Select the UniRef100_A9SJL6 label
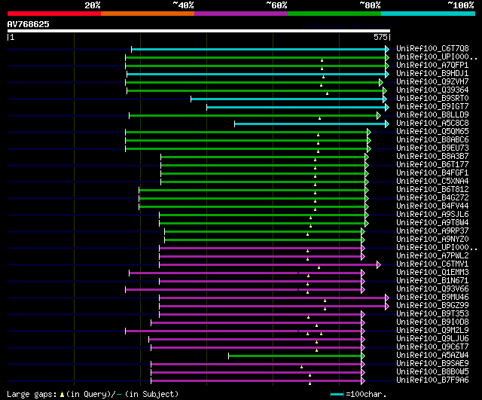The height and width of the screenshot is (400, 482). (x=432, y=215)
